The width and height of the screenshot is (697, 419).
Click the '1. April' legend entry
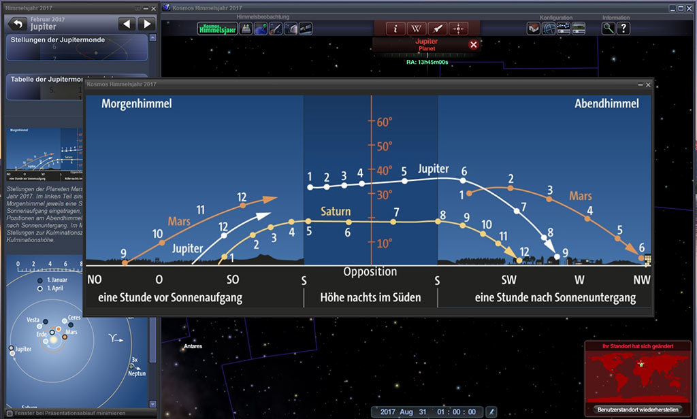coord(55,288)
